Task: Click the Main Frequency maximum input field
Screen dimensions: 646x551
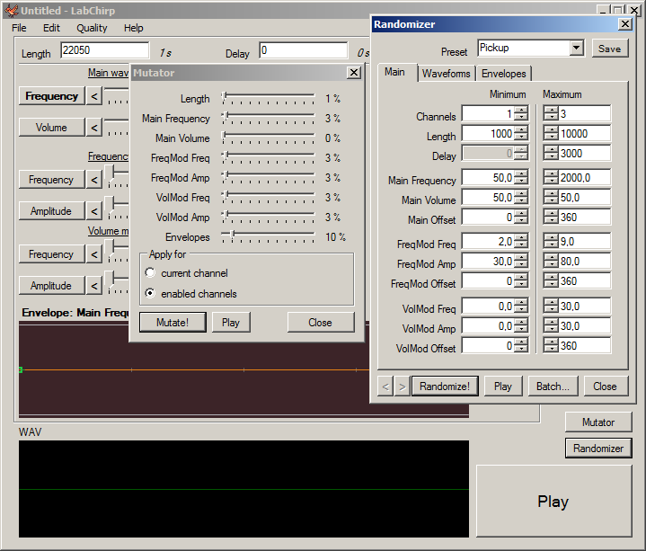Action: pyautogui.click(x=585, y=178)
